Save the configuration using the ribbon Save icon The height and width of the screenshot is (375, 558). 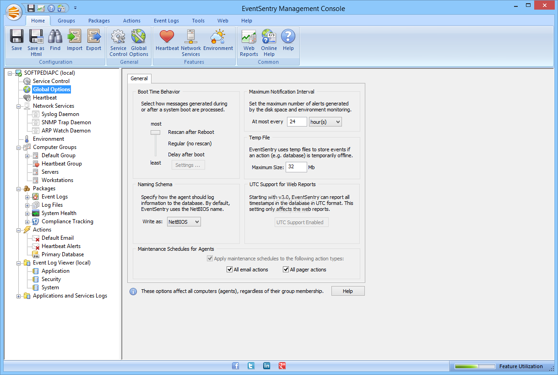coord(16,40)
